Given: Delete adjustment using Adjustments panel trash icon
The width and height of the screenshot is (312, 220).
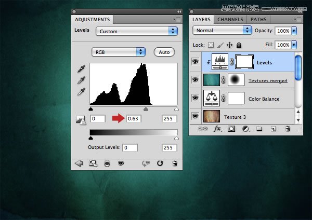Looking at the screenshot, I should (174, 163).
